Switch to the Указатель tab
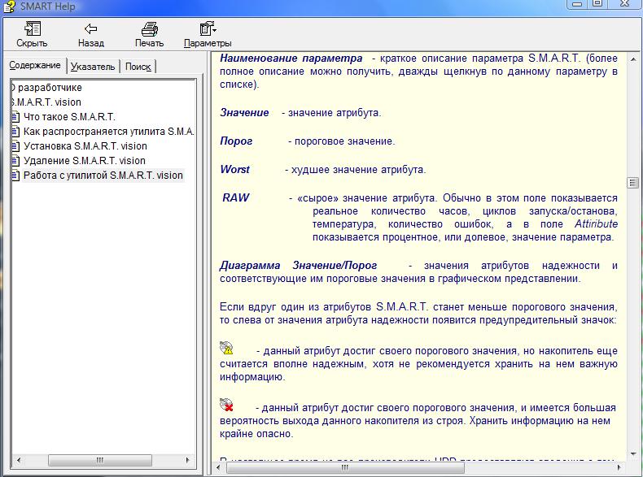This screenshot has height=477, width=643. pyautogui.click(x=93, y=67)
